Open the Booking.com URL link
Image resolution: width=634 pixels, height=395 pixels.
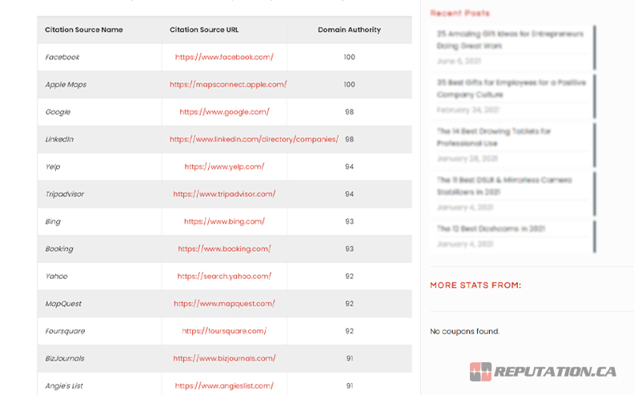(x=224, y=249)
